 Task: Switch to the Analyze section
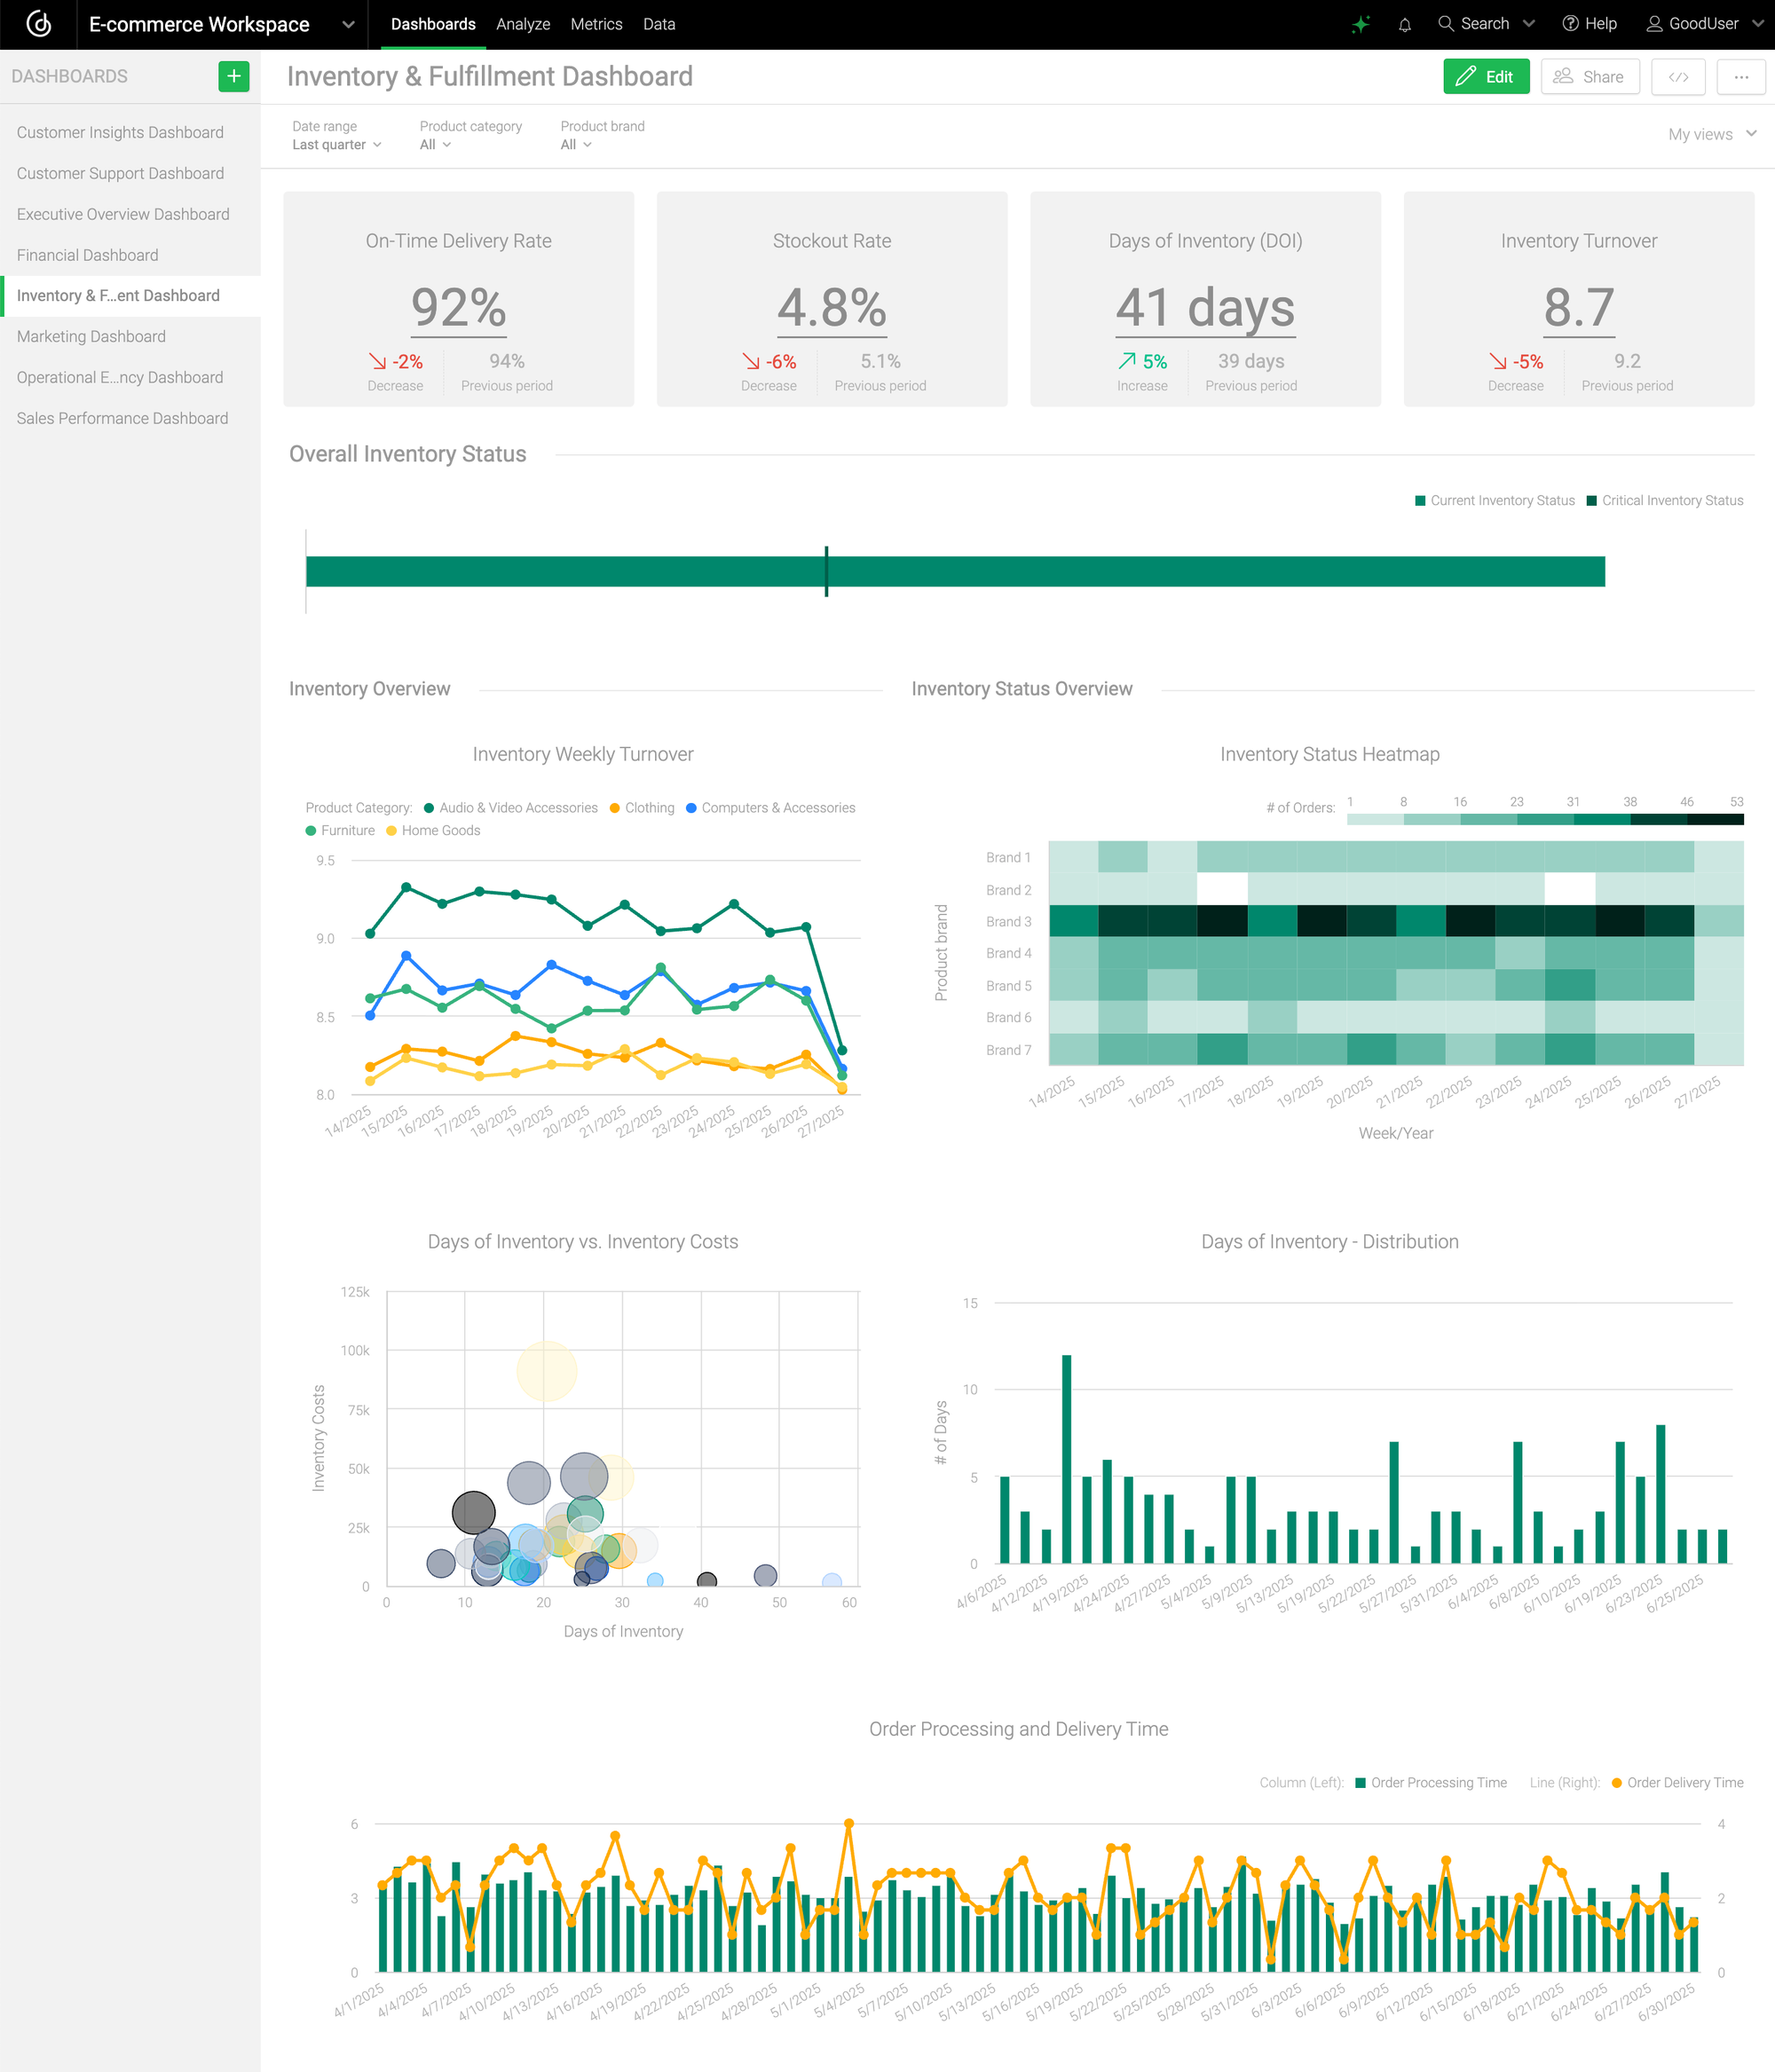click(x=522, y=24)
